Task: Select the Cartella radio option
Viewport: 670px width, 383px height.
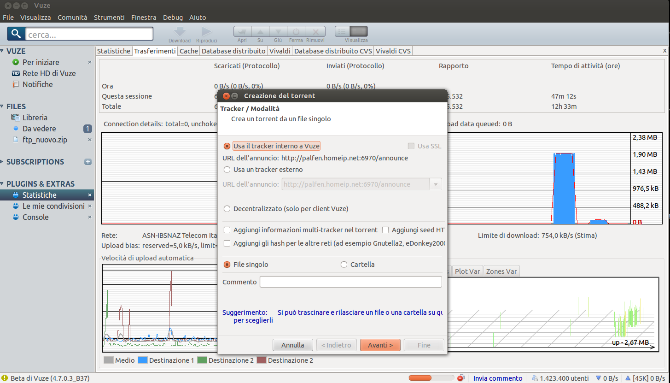Action: pyautogui.click(x=344, y=265)
